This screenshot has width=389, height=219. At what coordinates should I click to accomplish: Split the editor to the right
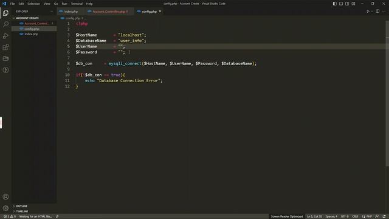click(377, 11)
